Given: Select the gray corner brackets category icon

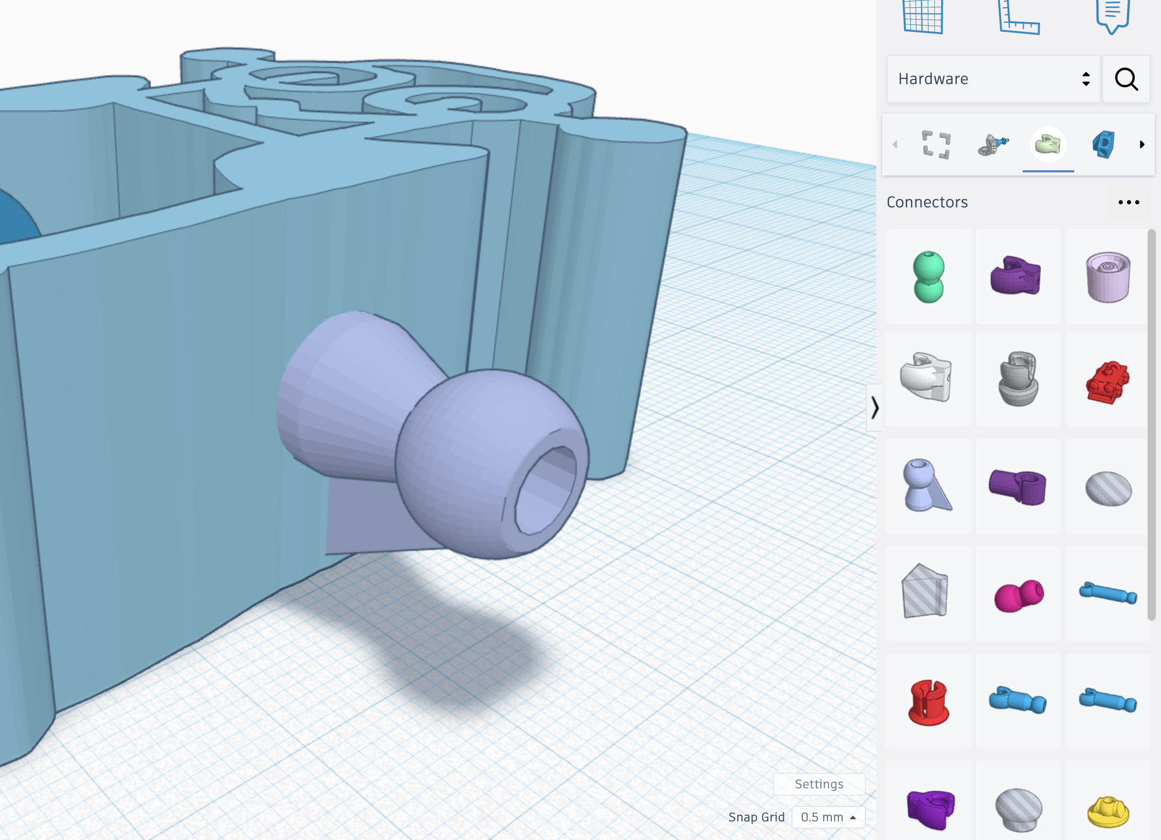Looking at the screenshot, I should coord(936,145).
